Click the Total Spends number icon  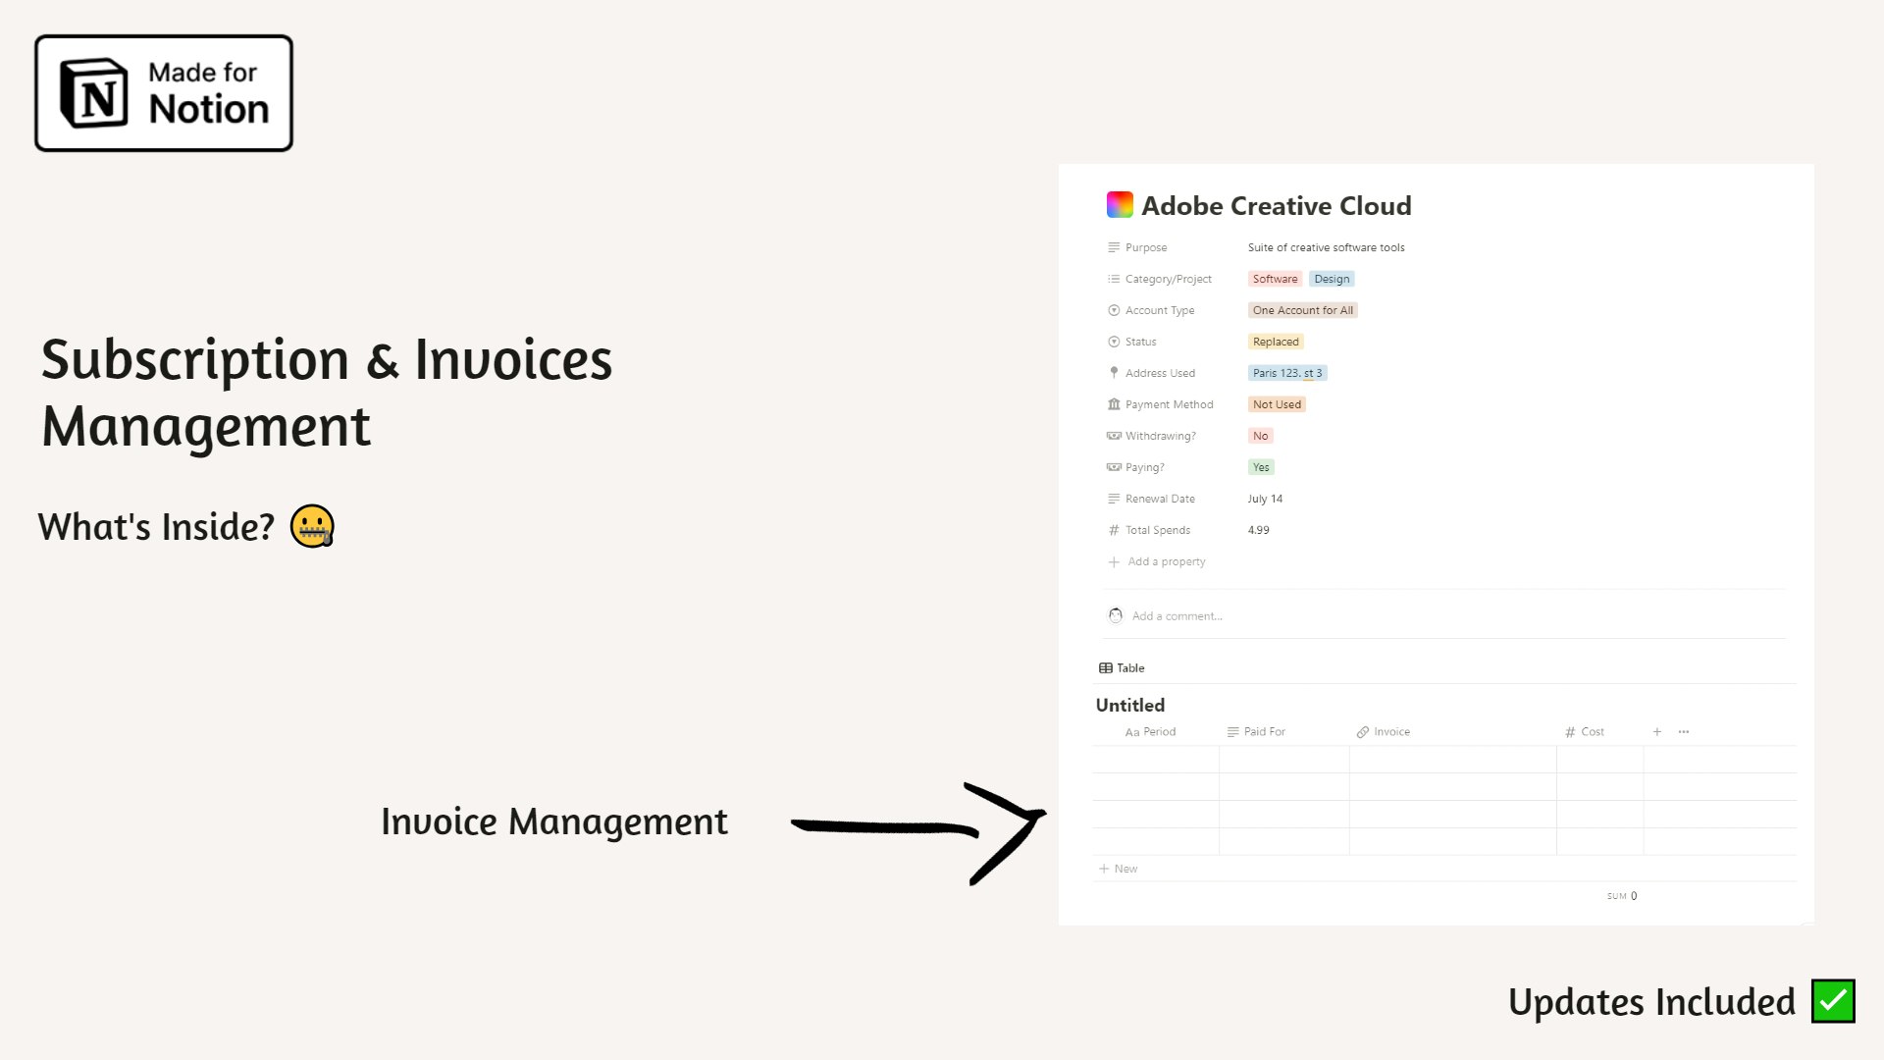coord(1114,530)
